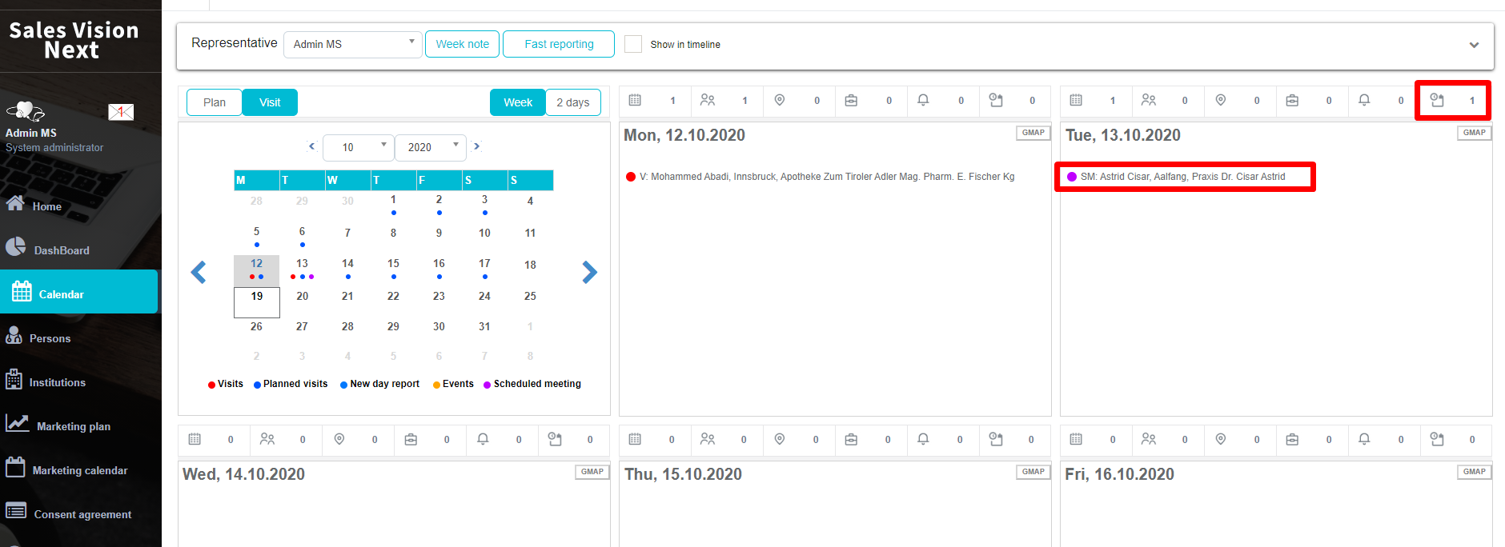Click the envelope mail icon in sidebar
The image size is (1505, 547).
tap(121, 112)
